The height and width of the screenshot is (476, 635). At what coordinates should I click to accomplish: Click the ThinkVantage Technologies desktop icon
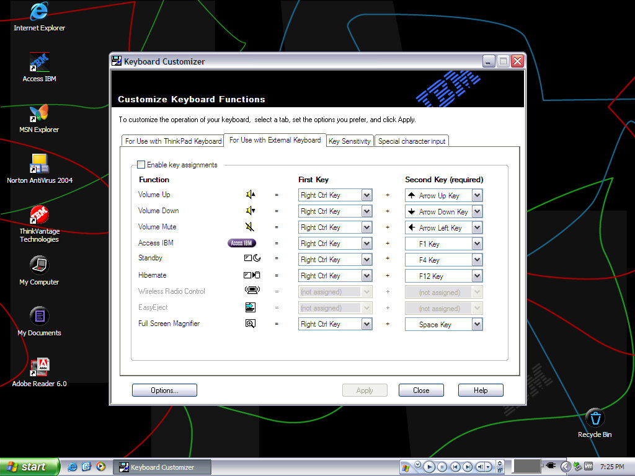pos(39,215)
